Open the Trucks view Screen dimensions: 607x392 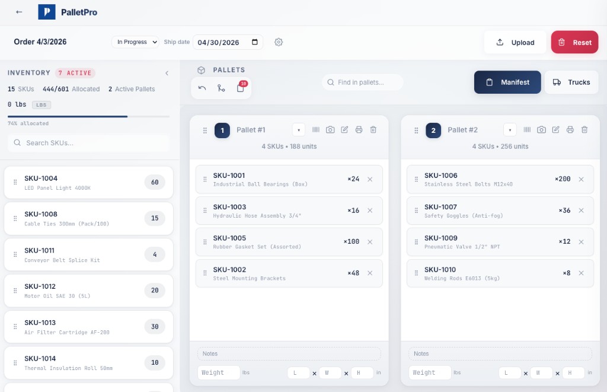[571, 82]
